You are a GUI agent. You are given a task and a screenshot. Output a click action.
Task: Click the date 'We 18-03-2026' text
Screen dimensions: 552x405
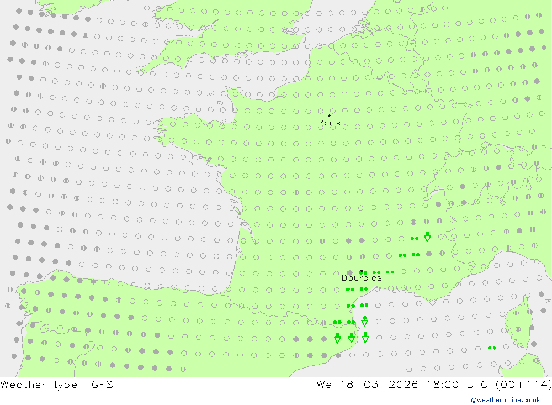[x=367, y=384]
